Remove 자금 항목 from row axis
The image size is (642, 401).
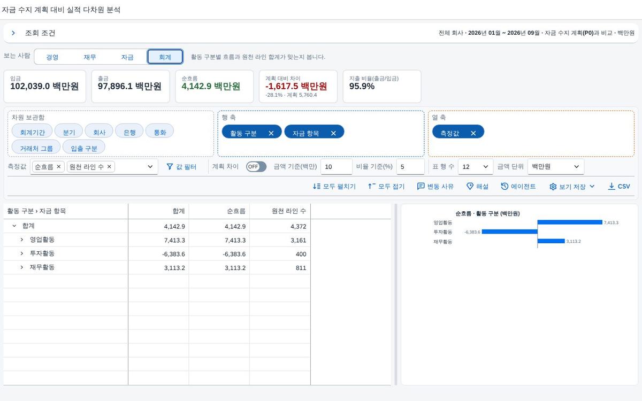(333, 133)
